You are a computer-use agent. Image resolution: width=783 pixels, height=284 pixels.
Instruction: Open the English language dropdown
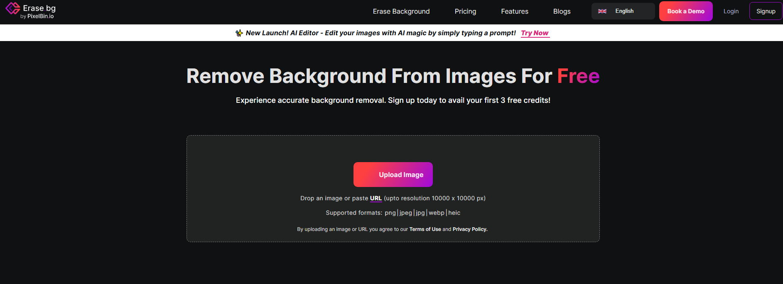623,11
